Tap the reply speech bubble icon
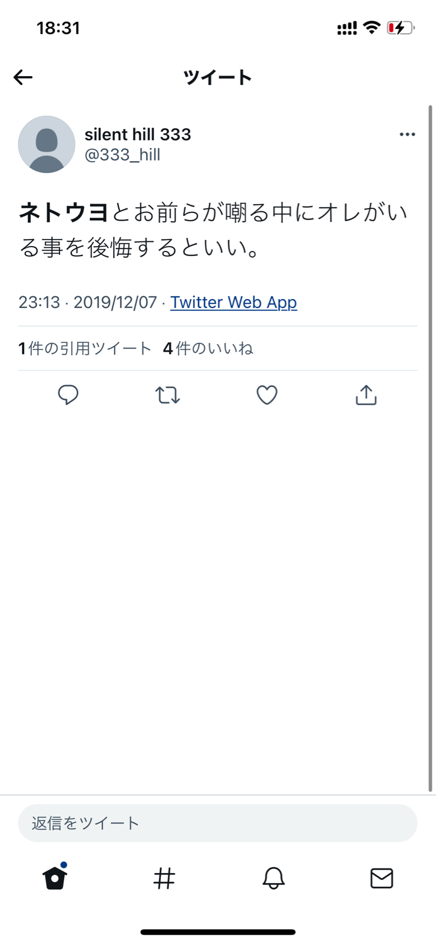Image resolution: width=436 pixels, height=944 pixels. click(x=68, y=395)
